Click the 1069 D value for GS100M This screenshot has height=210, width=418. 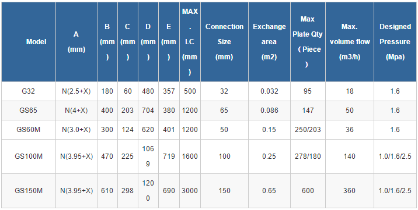(148, 156)
